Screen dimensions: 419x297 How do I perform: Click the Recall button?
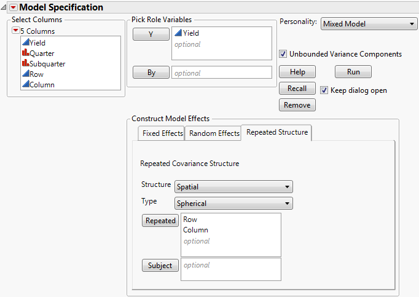297,89
